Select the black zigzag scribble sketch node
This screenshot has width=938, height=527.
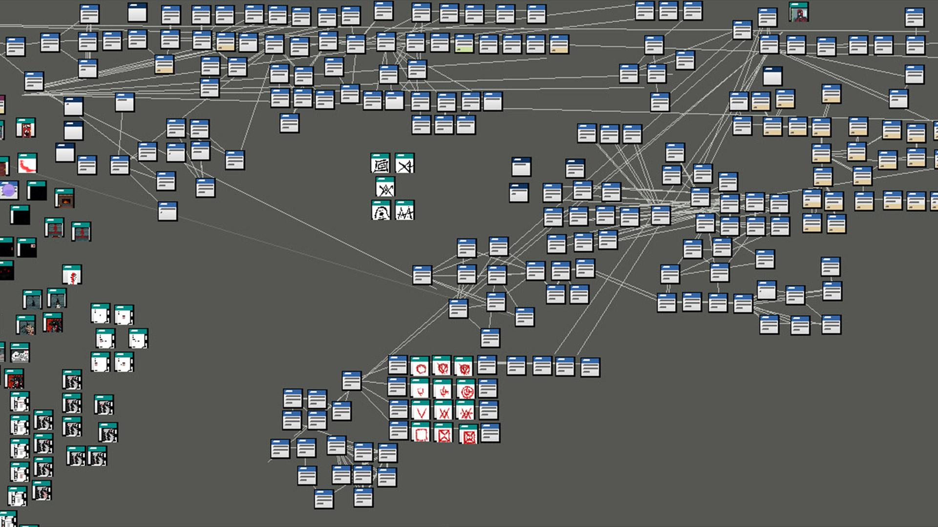(x=405, y=211)
